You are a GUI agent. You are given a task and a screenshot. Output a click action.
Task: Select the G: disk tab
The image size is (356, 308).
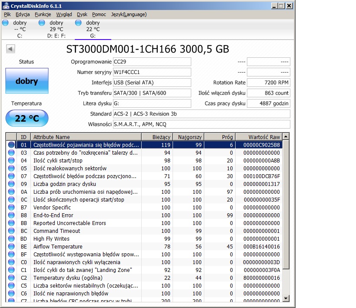point(93,29)
